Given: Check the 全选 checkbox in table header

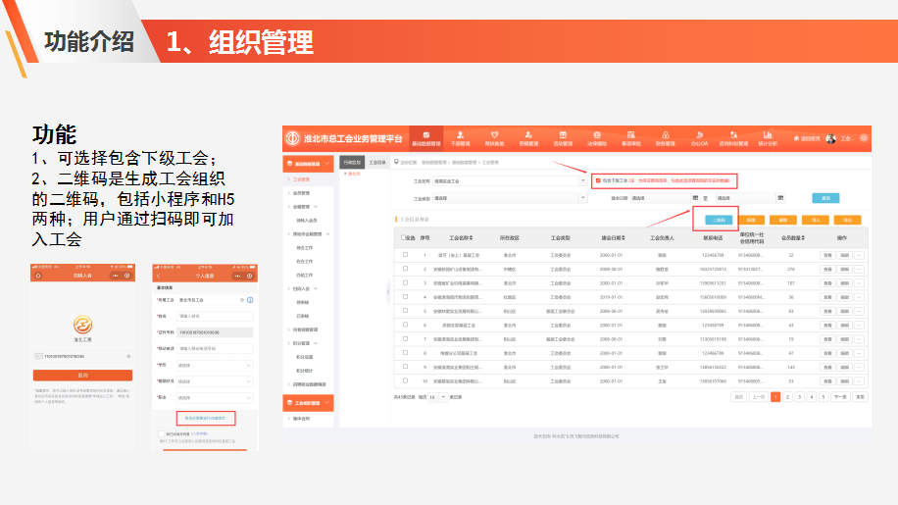Looking at the screenshot, I should [404, 237].
